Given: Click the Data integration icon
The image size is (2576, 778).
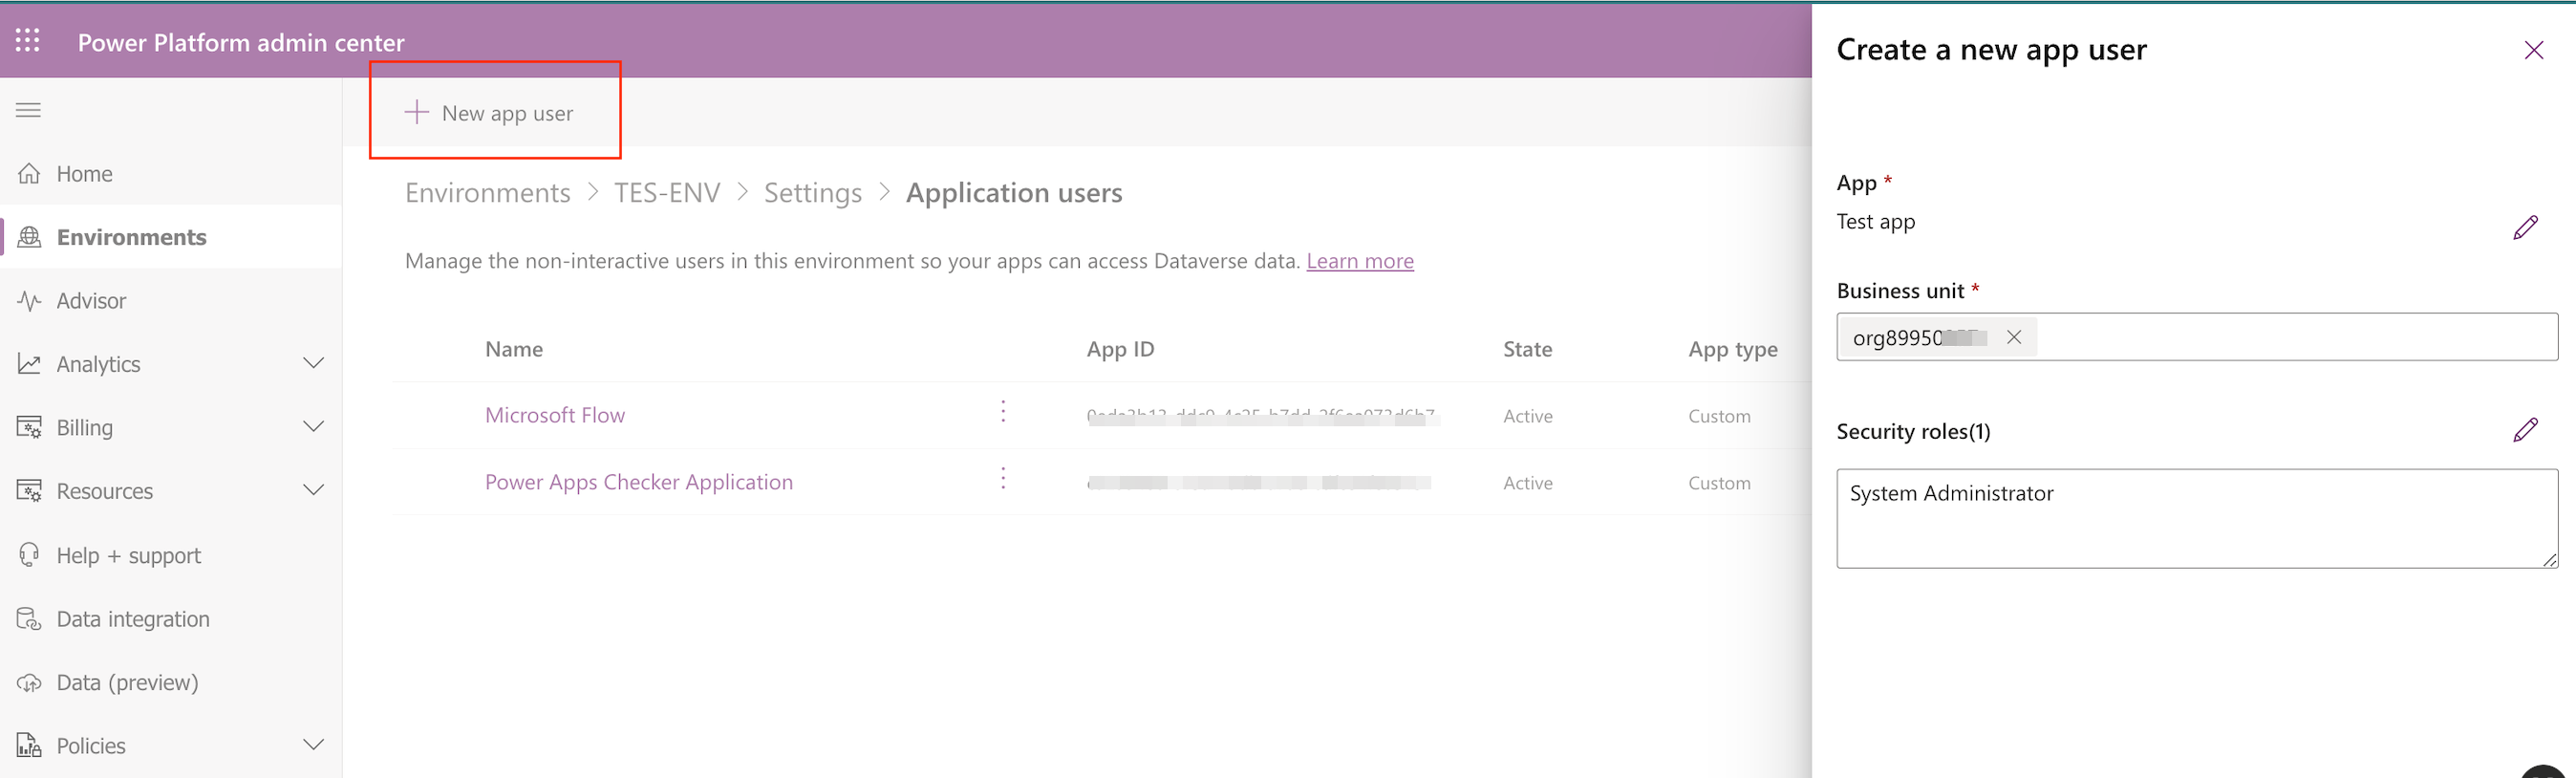Looking at the screenshot, I should tap(30, 619).
